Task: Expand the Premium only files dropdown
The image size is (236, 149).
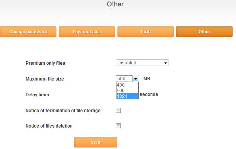Action: click(x=142, y=63)
